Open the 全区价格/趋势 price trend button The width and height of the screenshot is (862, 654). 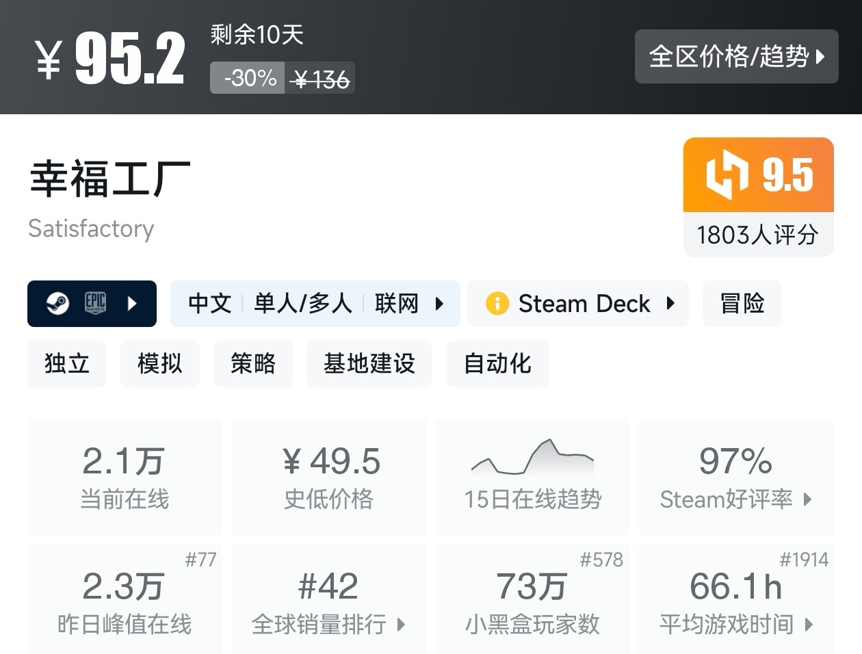pyautogui.click(x=736, y=56)
